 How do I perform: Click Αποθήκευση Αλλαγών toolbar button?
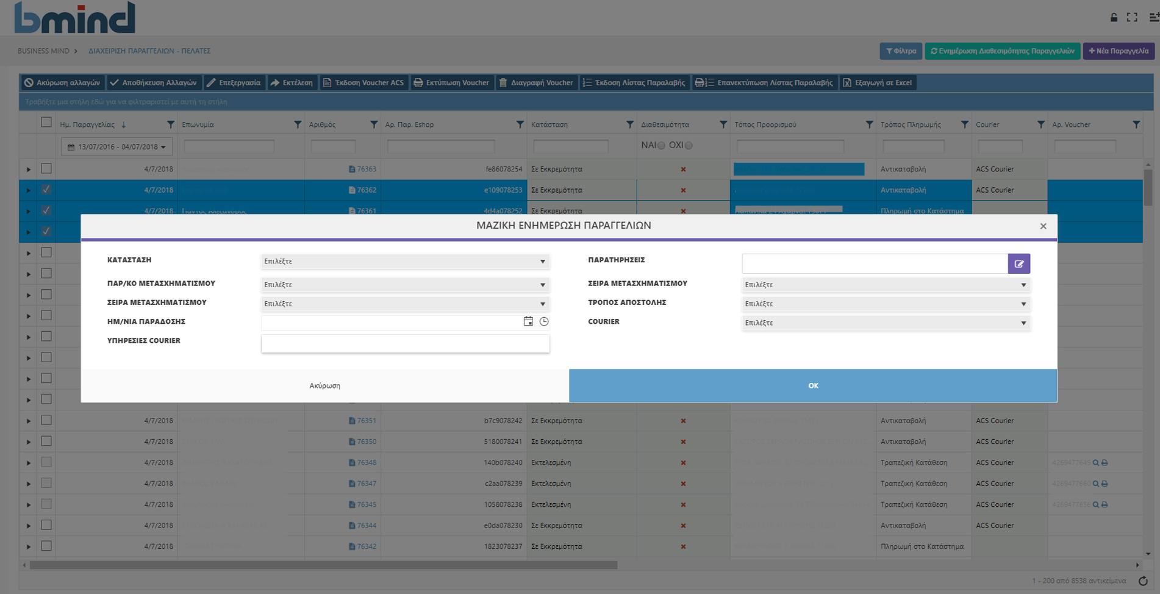(154, 82)
